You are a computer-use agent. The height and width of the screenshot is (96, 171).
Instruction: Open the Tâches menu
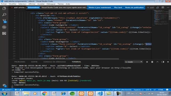[x=61, y=4]
